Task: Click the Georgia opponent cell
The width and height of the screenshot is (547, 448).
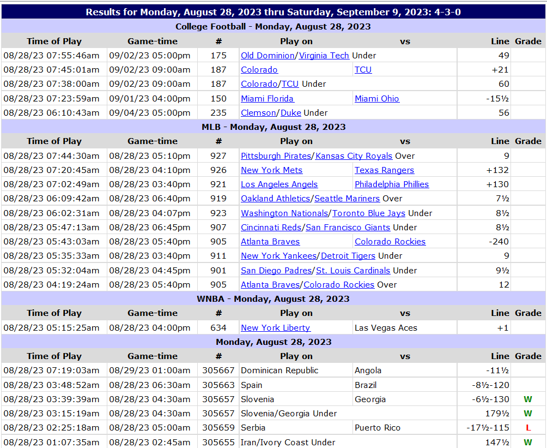Action: (404, 400)
